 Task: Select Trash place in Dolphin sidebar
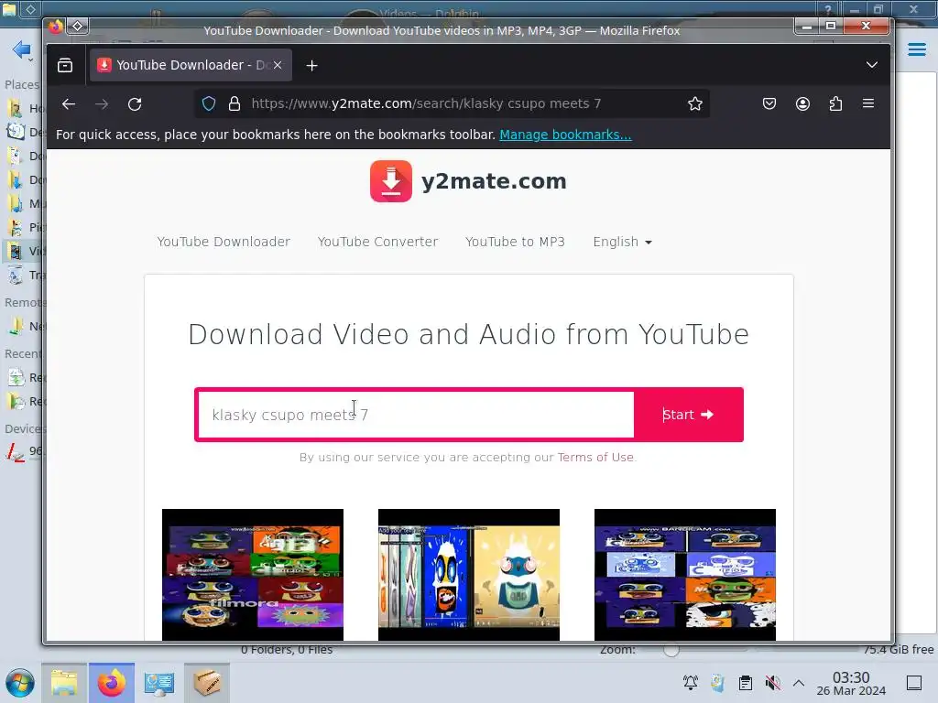pyautogui.click(x=24, y=275)
